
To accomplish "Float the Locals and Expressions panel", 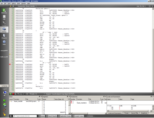I will (x=151, y=97).
